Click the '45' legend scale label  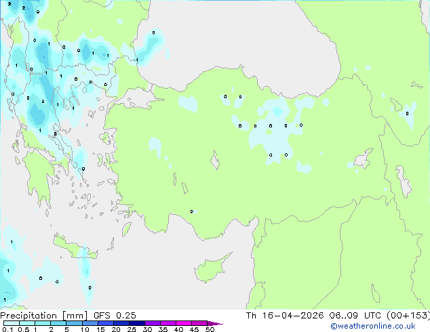pyautogui.click(x=194, y=329)
